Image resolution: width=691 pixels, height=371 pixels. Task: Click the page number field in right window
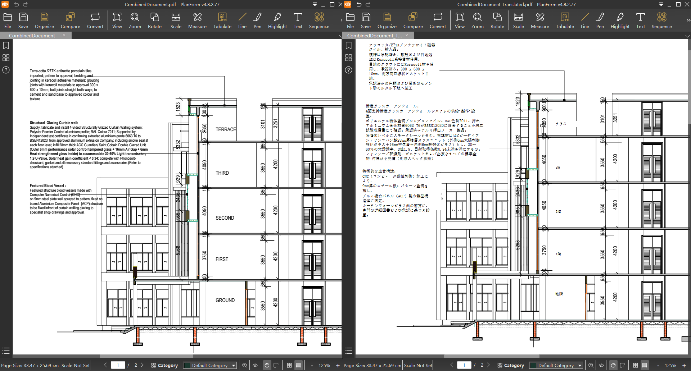(464, 365)
